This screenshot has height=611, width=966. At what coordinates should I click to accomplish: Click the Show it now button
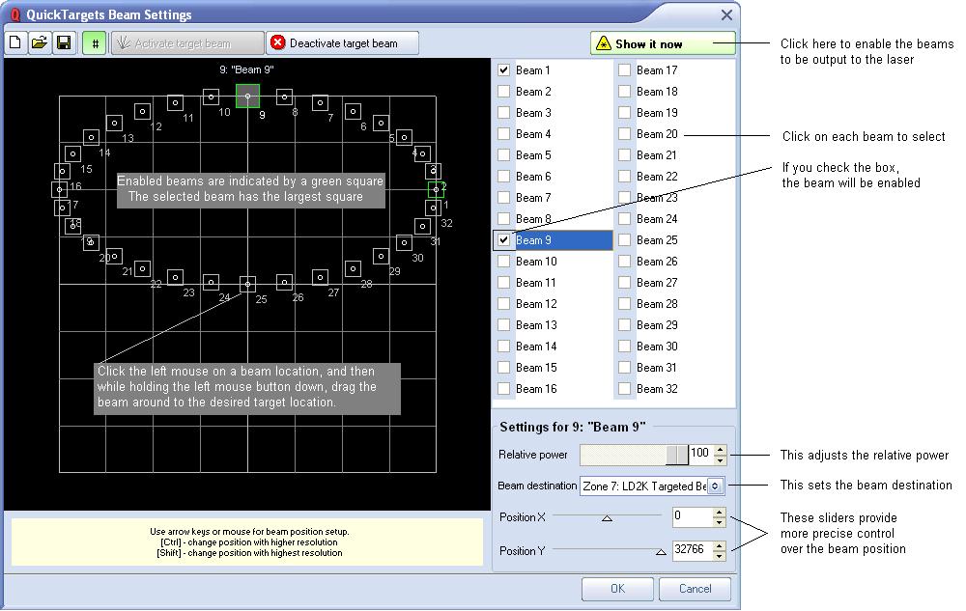663,43
